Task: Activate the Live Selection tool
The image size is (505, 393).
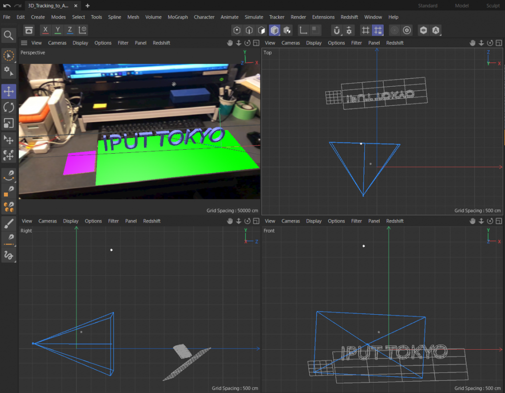Action: [x=9, y=56]
